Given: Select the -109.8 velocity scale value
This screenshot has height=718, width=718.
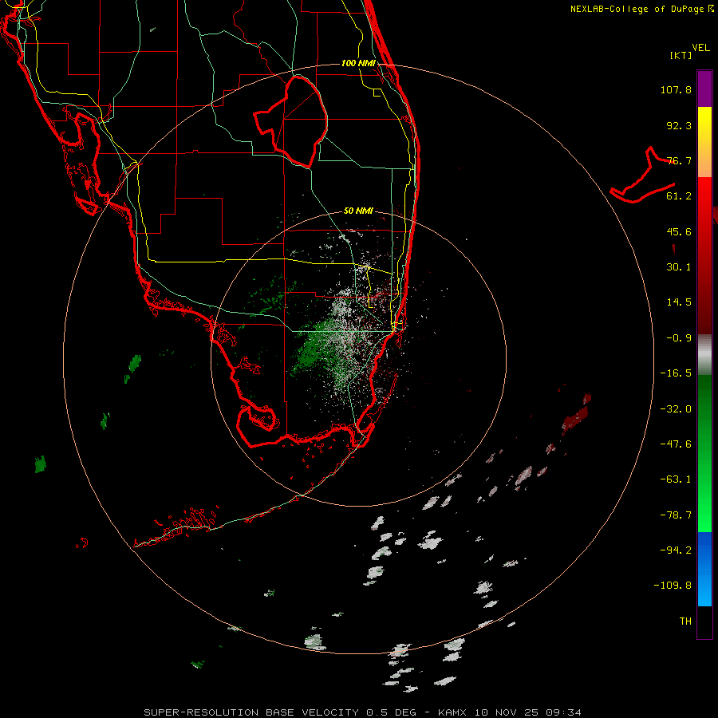Looking at the screenshot, I should (x=673, y=586).
